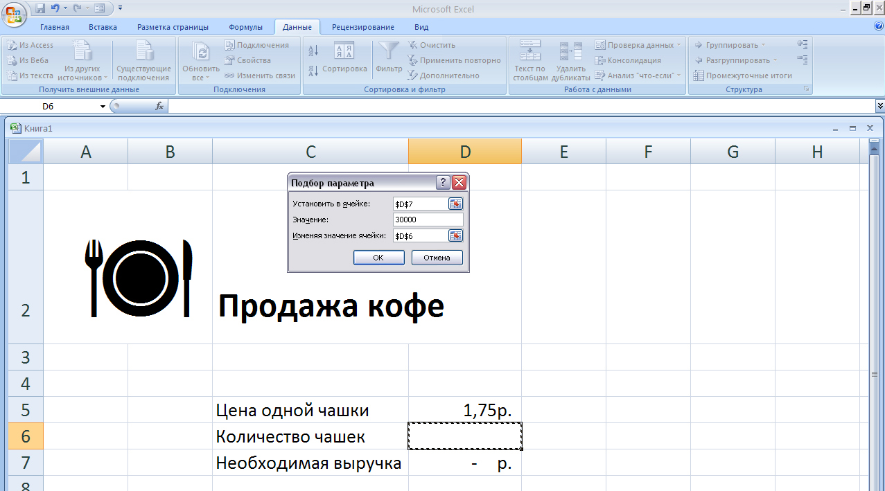Import data "Из текста"

(x=30, y=75)
